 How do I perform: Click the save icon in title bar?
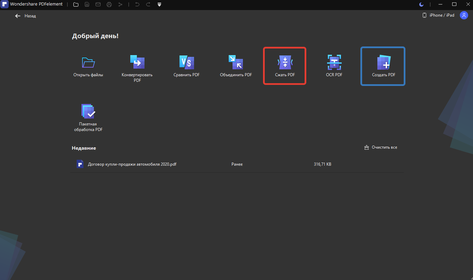point(87,4)
